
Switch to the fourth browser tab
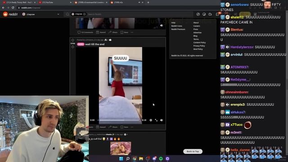click(x=127, y=2)
